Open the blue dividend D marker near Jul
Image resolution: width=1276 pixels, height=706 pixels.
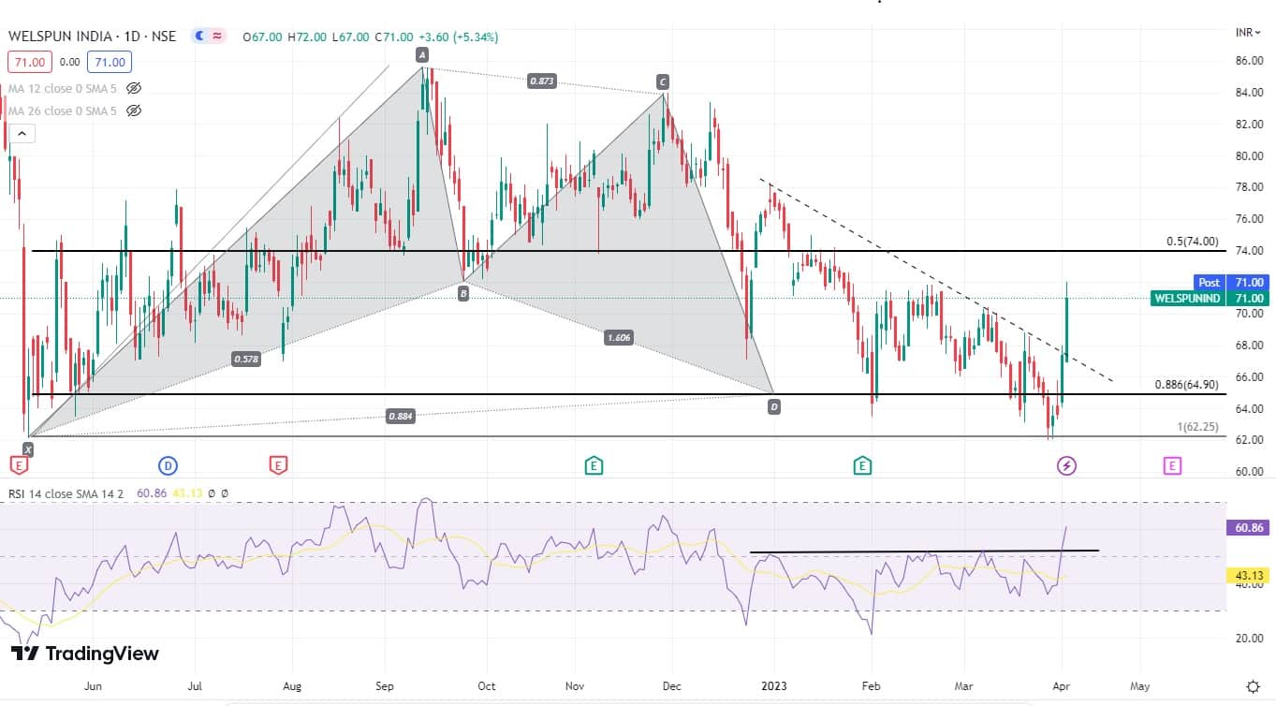168,465
